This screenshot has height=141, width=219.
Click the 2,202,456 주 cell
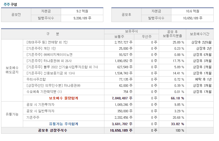[119, 118]
